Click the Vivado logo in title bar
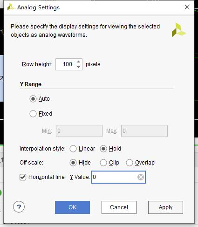This screenshot has width=198, height=227. click(x=11, y=7)
